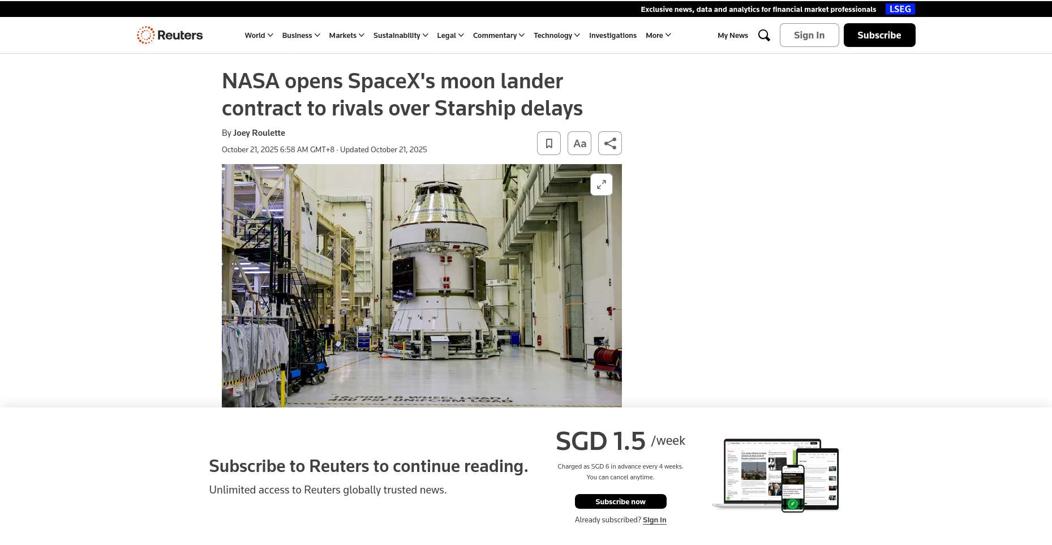1052x545 pixels.
Task: Click "You can cancel anytime." text
Action: point(620,477)
